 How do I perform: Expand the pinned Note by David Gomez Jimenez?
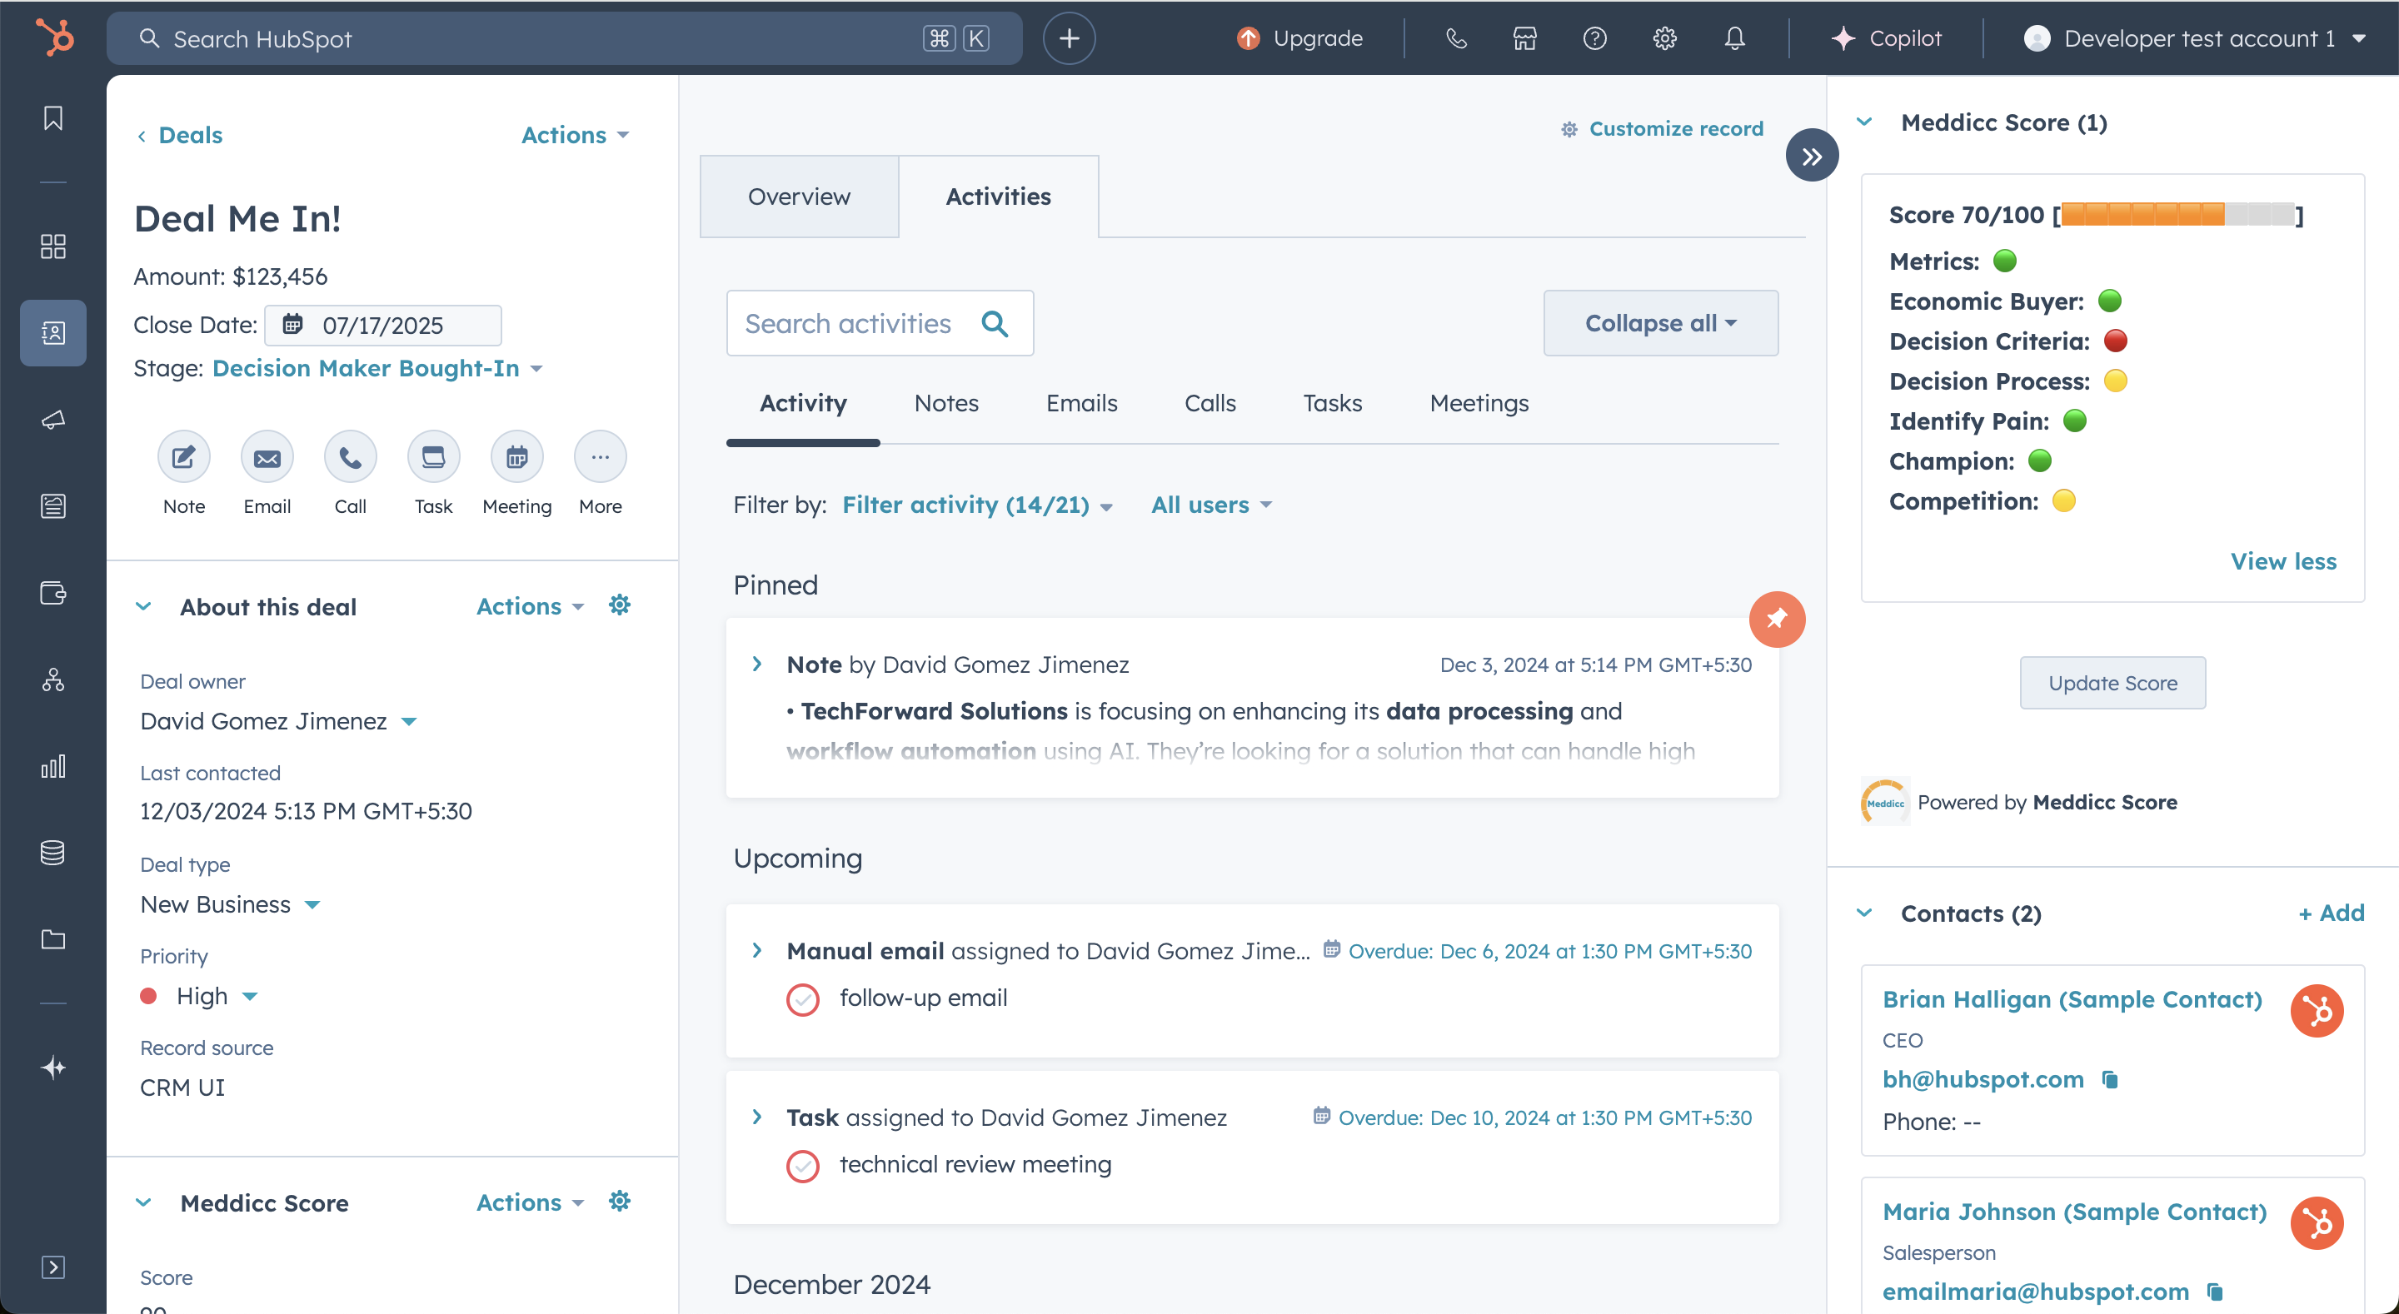pyautogui.click(x=757, y=664)
